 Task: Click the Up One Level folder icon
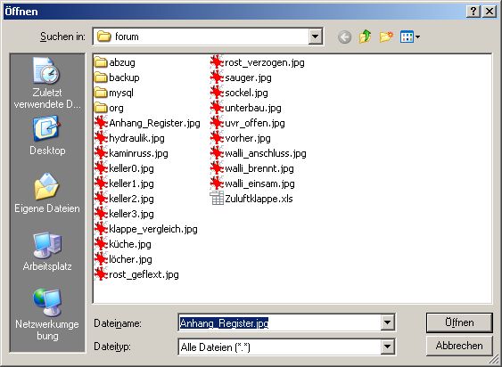click(x=365, y=37)
